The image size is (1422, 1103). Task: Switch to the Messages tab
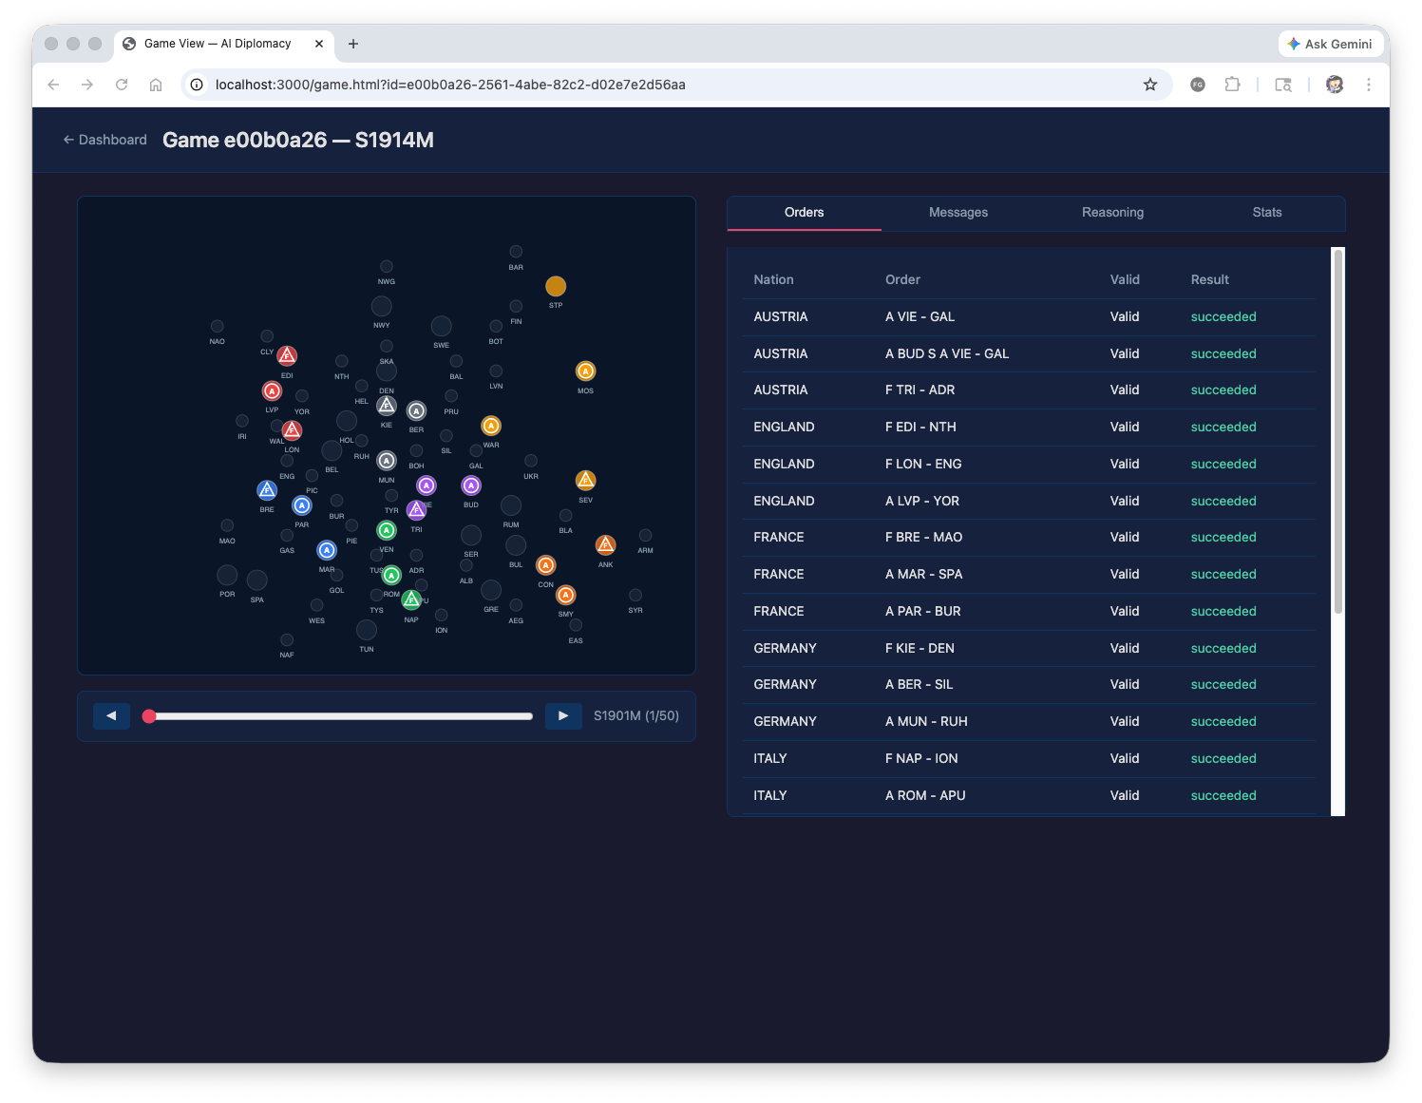957,213
